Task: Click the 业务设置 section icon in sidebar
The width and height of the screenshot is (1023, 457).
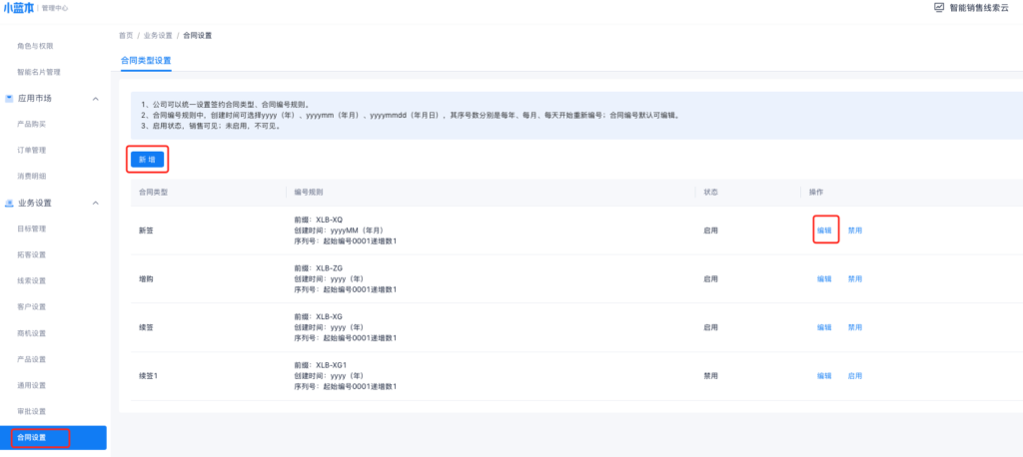Action: tap(9, 203)
